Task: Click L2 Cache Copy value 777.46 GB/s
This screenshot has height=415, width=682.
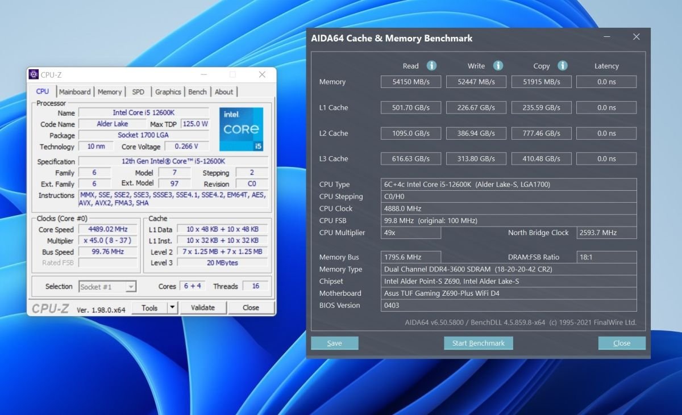Action: pyautogui.click(x=541, y=133)
